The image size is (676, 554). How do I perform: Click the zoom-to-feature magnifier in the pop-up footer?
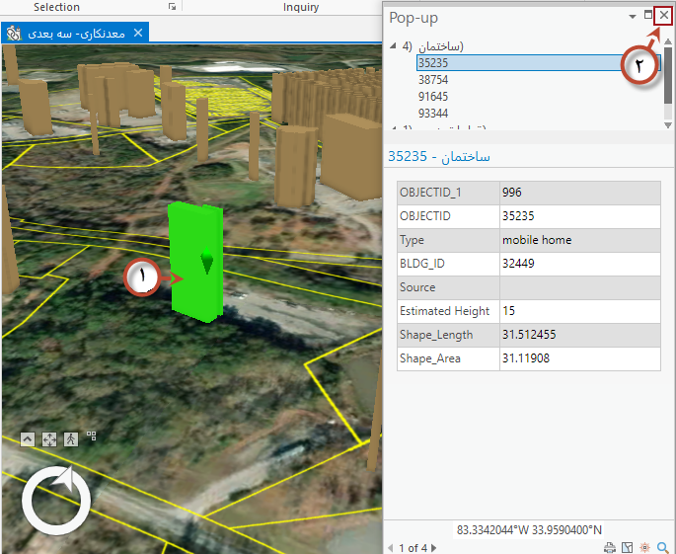point(663,547)
